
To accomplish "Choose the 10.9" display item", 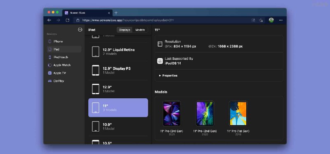I will [x=118, y=126].
